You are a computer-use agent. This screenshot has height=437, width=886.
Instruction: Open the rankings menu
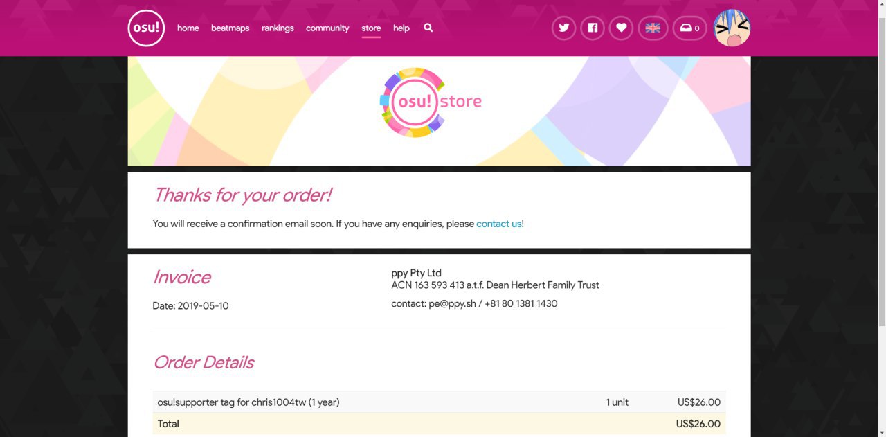click(x=278, y=28)
